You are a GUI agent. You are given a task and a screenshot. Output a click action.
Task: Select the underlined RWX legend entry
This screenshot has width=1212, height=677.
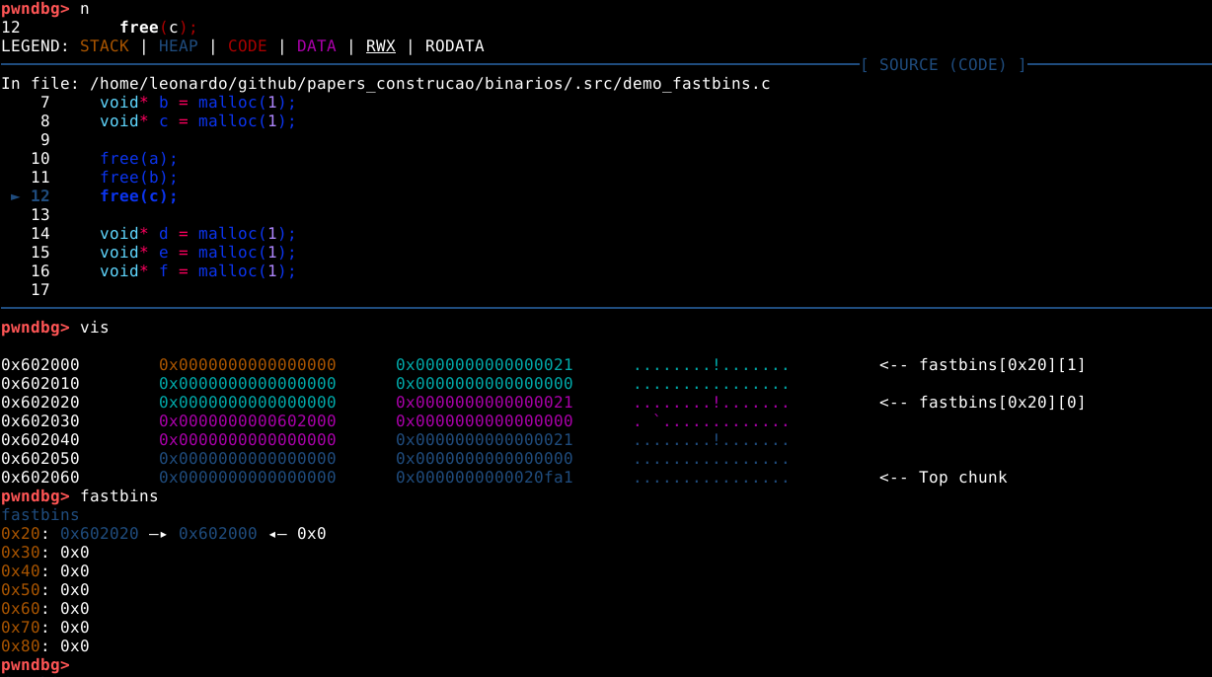pyautogui.click(x=380, y=46)
